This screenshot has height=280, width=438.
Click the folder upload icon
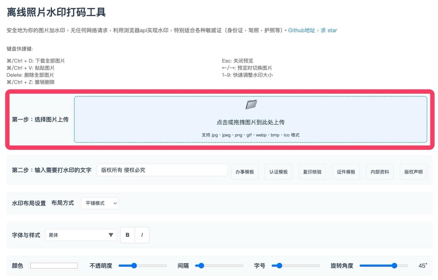coord(251,104)
